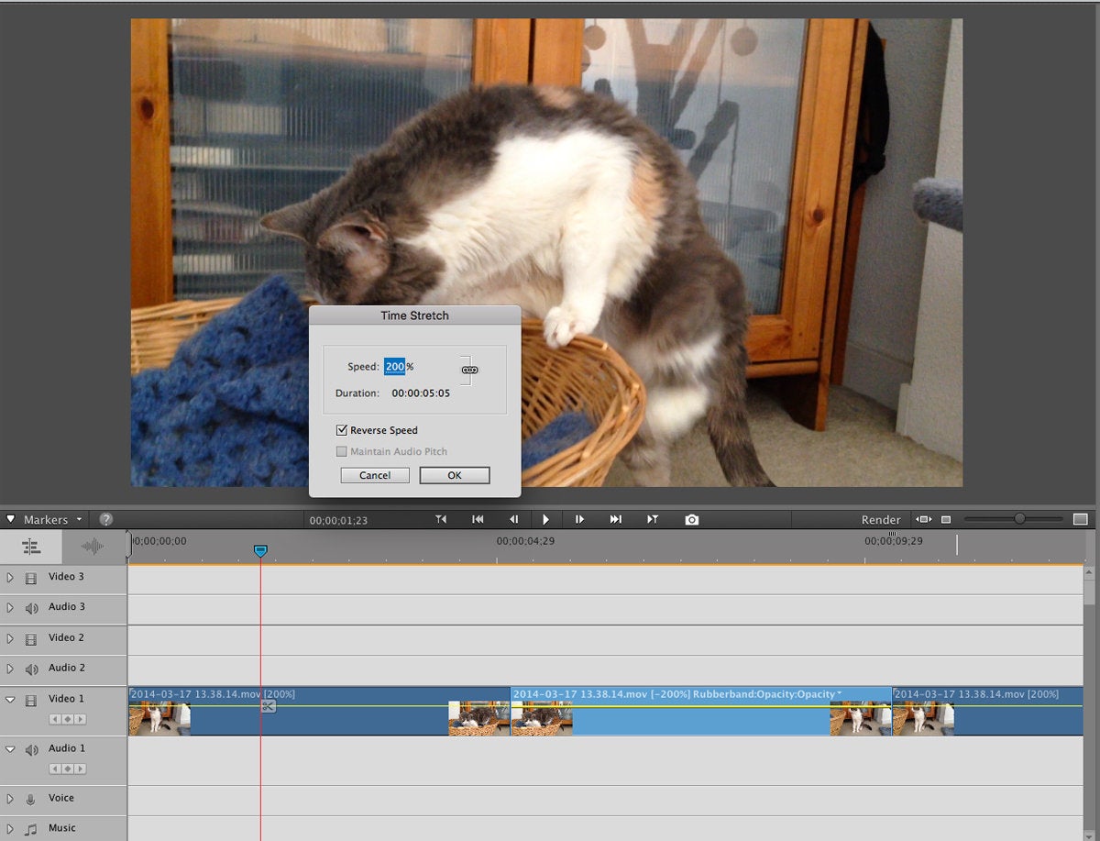Go to next keyframe on Audio 1
This screenshot has height=841, width=1100.
tap(79, 769)
